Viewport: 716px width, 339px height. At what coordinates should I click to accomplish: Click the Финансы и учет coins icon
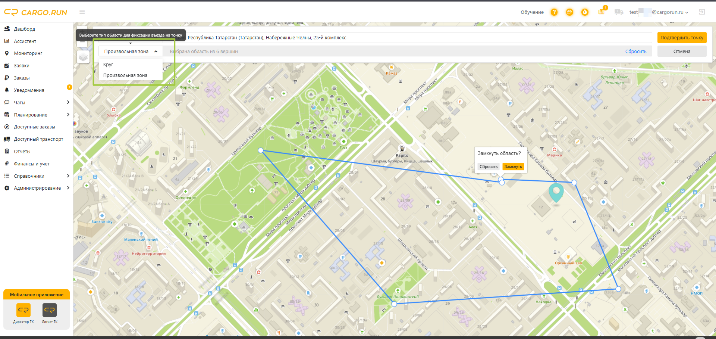[7, 164]
